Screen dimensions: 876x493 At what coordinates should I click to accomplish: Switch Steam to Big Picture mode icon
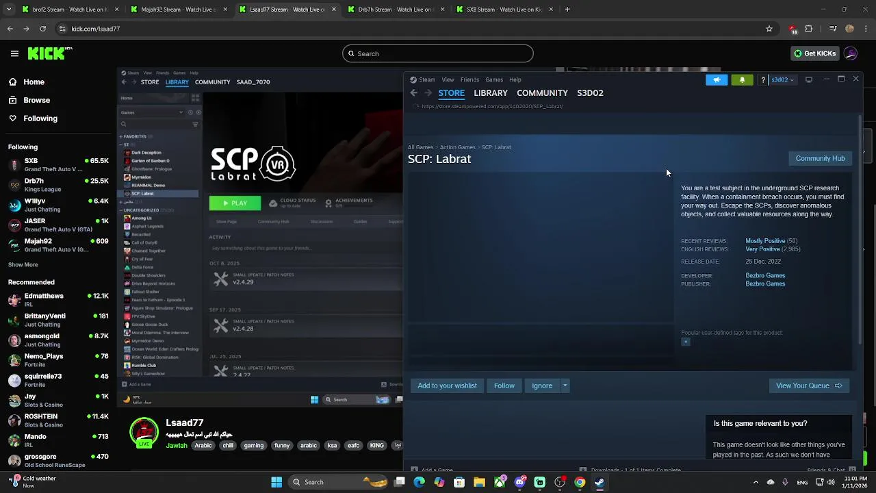click(x=809, y=80)
